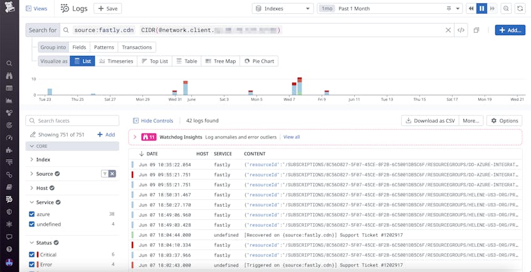Screen dimensions: 531x272
Task: Open the dashboards sidebar icon
Action: 9,88
